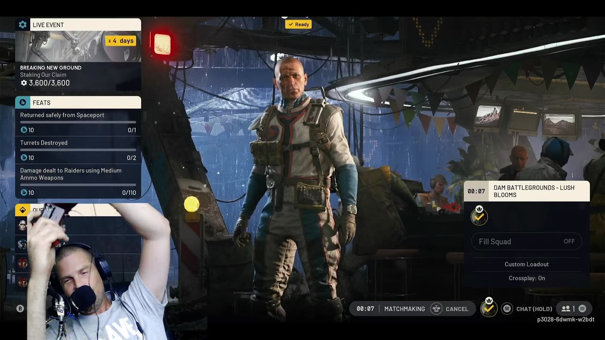Screen dimensions: 605x340
Task: Select the Raider character model
Action: pyautogui.click(x=298, y=189)
